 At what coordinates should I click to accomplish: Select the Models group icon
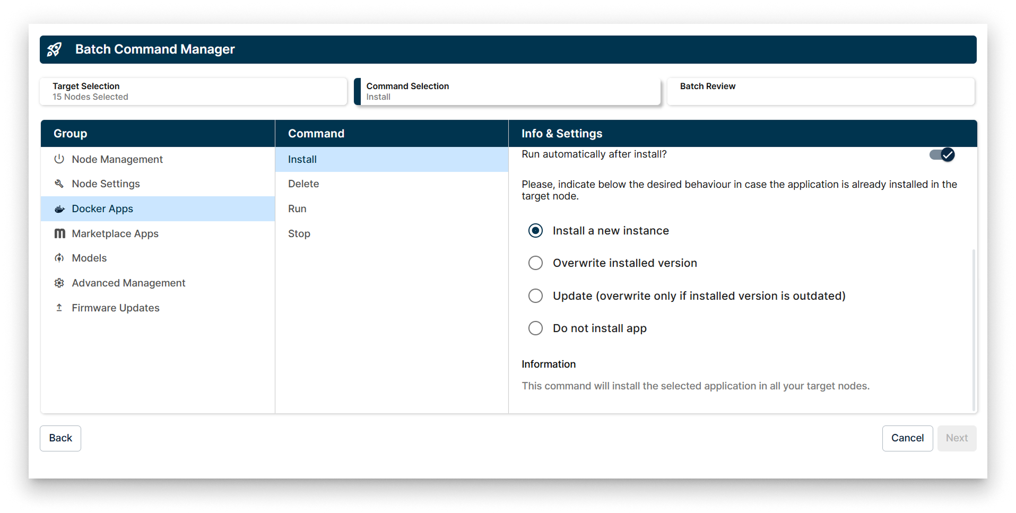(x=59, y=258)
